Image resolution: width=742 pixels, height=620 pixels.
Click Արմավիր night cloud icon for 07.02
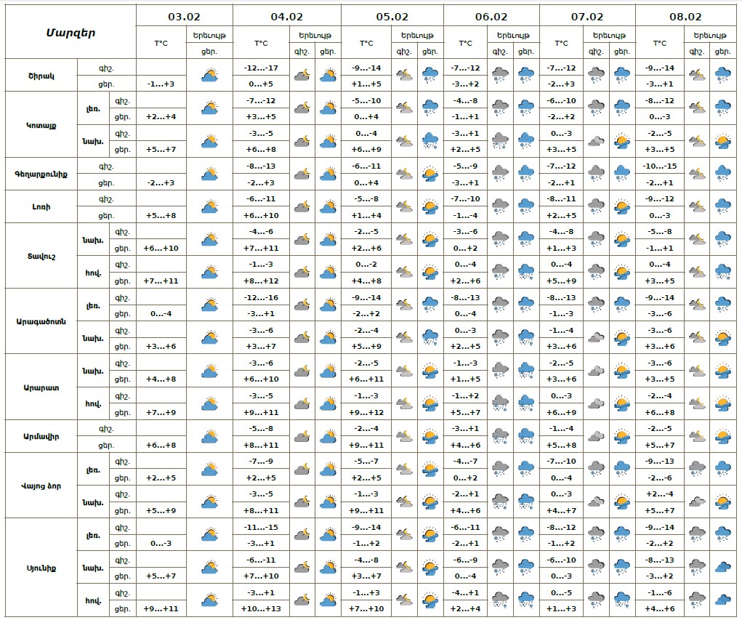[596, 437]
